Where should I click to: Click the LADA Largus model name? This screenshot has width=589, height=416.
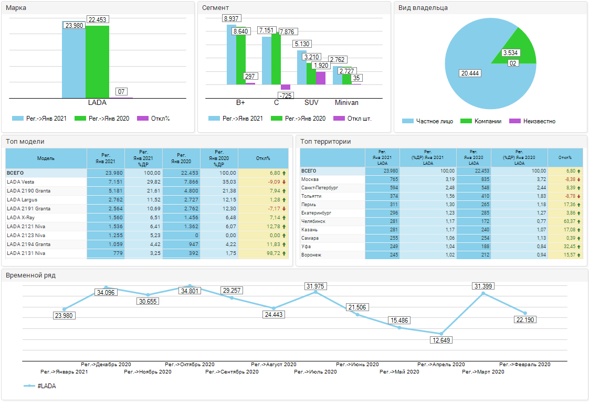pos(22,200)
